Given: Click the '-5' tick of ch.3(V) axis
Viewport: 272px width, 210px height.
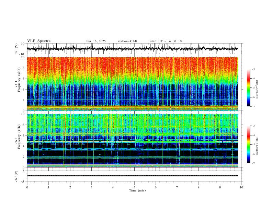Looking at the screenshot, I should click(23, 182).
